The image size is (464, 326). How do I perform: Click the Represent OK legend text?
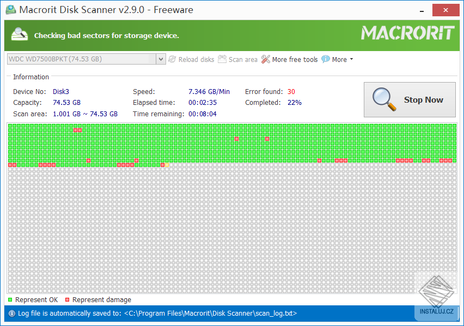point(36,300)
